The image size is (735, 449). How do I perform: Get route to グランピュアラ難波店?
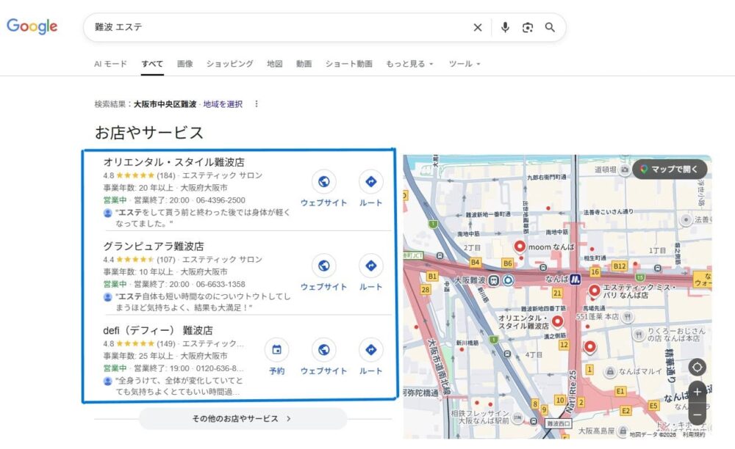[x=370, y=266]
